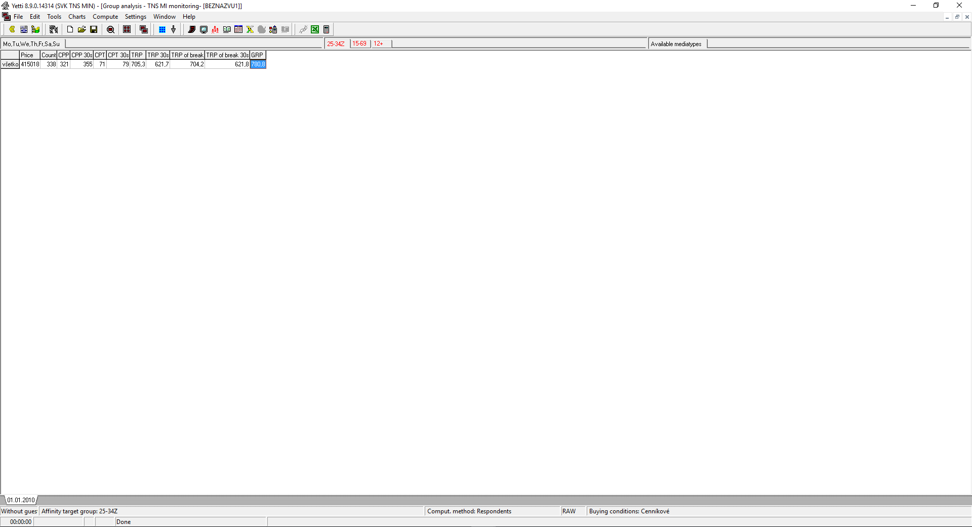
Task: Click the chain link toolbar icon
Action: tap(303, 29)
